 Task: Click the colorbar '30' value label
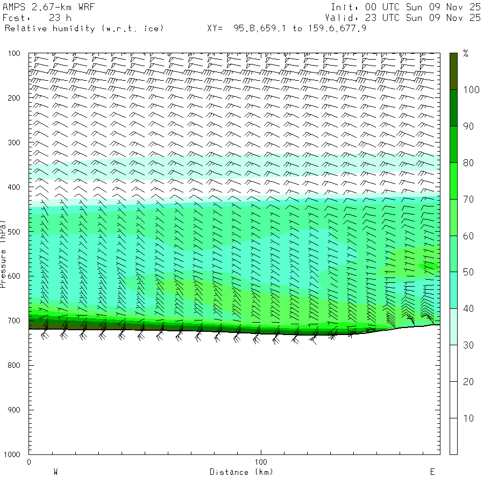tap(468, 345)
